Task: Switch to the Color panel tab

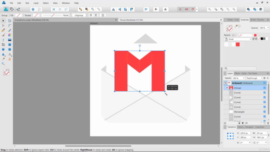Action: 237,20
